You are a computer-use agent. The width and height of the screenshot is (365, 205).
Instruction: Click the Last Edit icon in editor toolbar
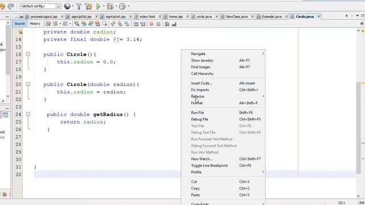(x=48, y=24)
